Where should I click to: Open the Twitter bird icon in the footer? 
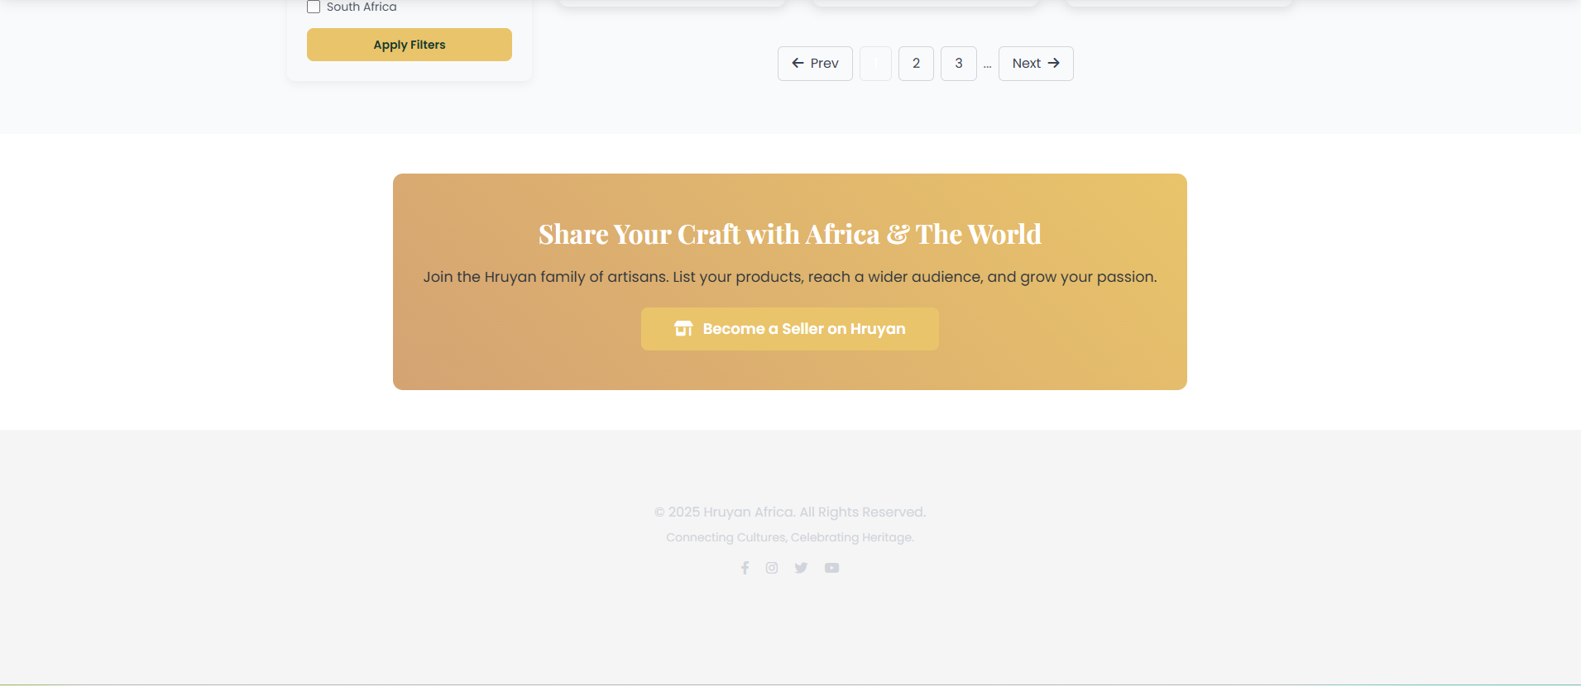click(801, 568)
